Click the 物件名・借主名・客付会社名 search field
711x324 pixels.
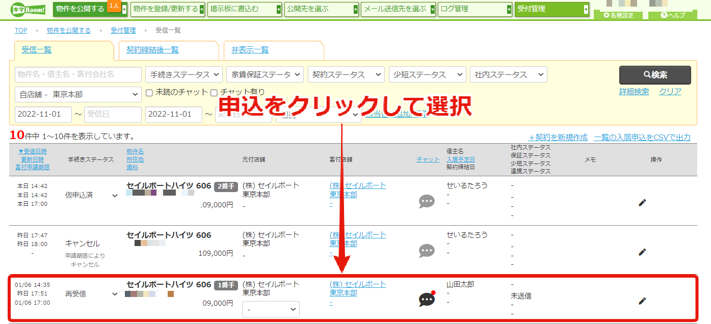[x=78, y=74]
